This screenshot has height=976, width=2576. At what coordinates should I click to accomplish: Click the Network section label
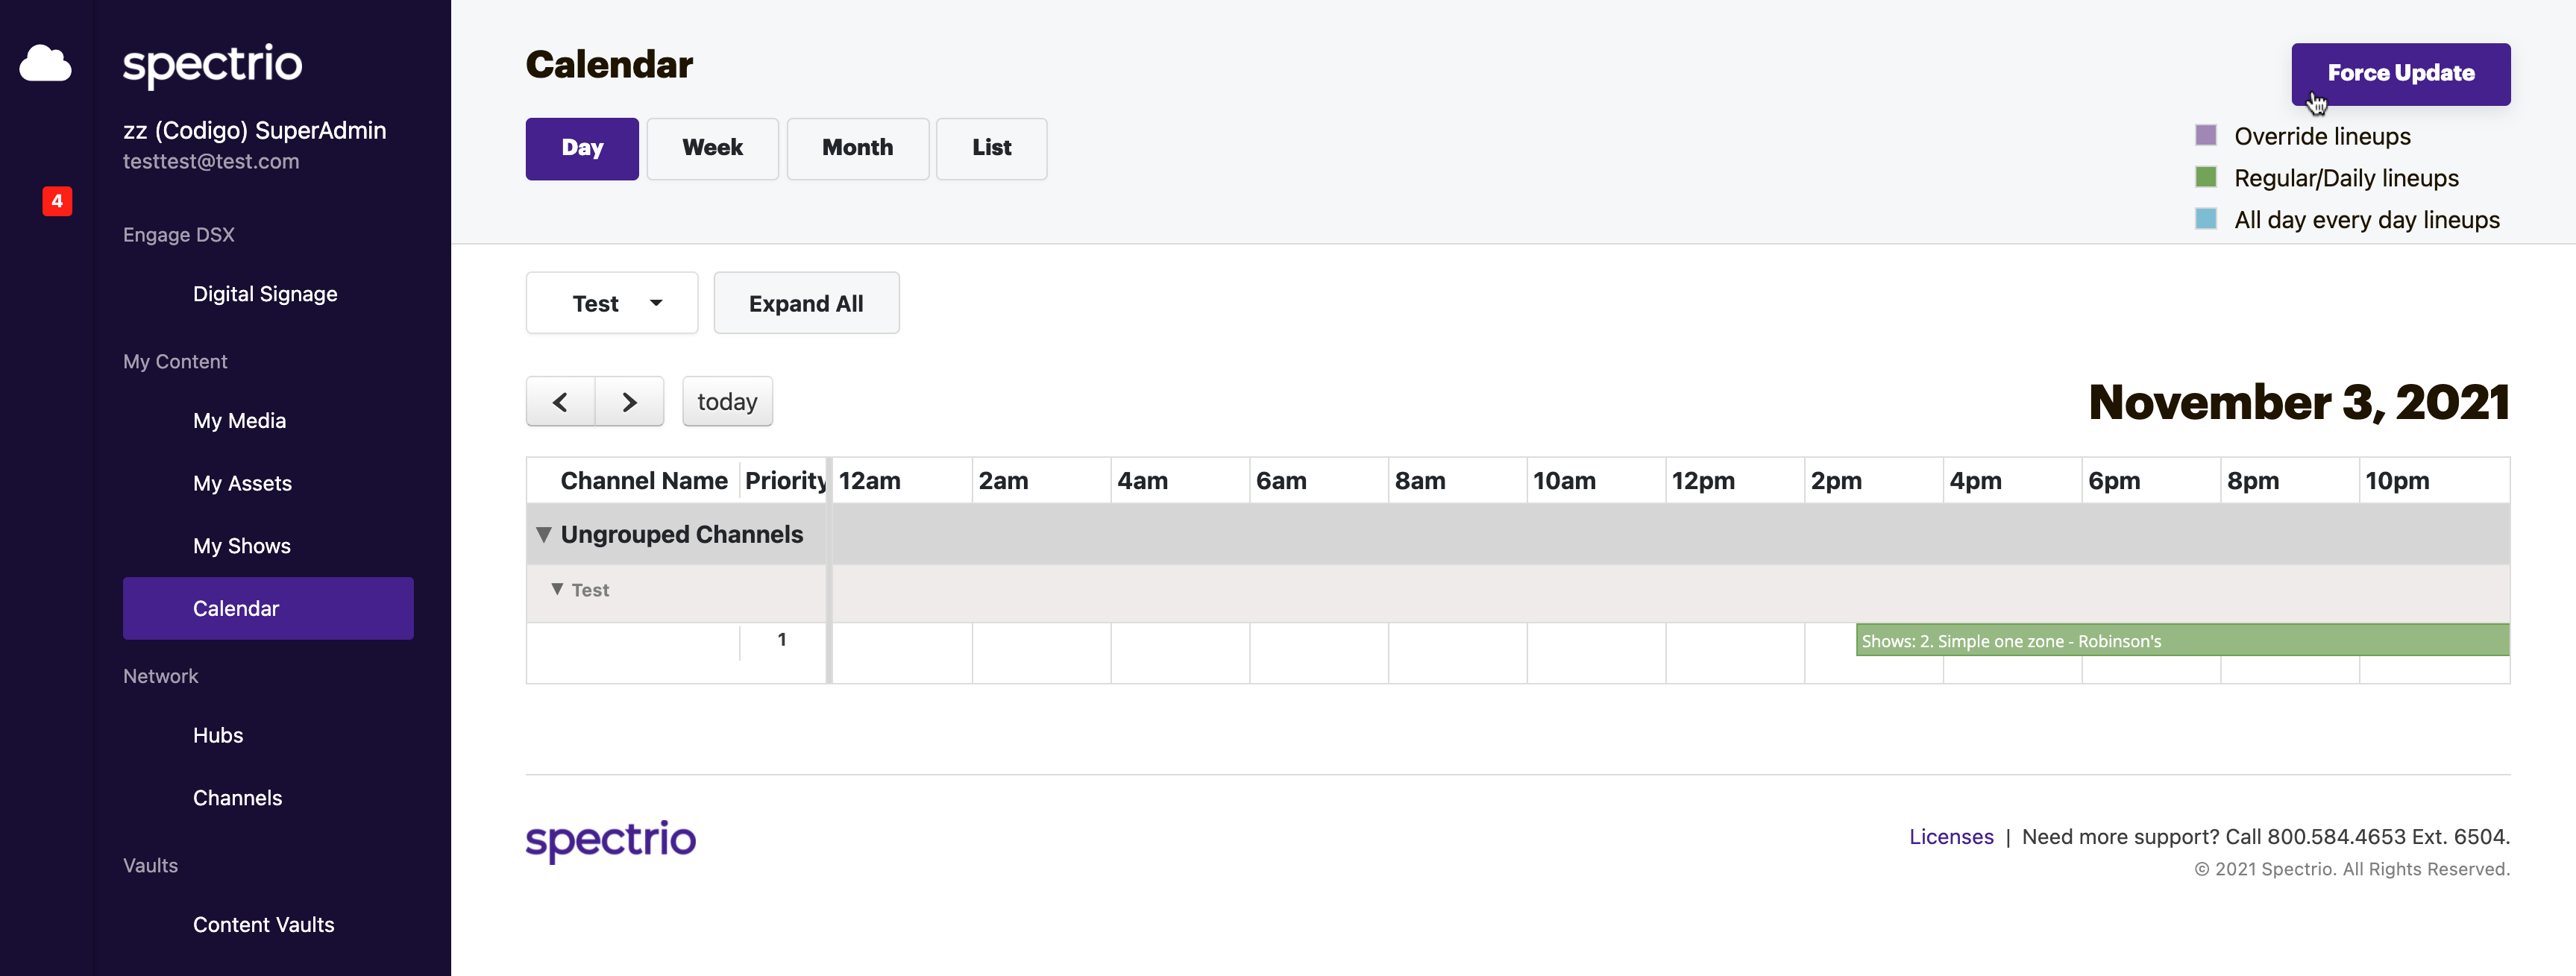coord(160,676)
